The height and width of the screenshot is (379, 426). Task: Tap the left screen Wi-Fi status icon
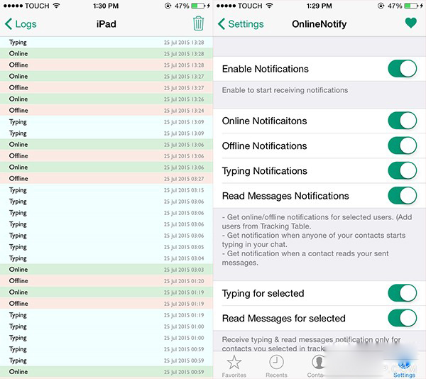pyautogui.click(x=57, y=6)
